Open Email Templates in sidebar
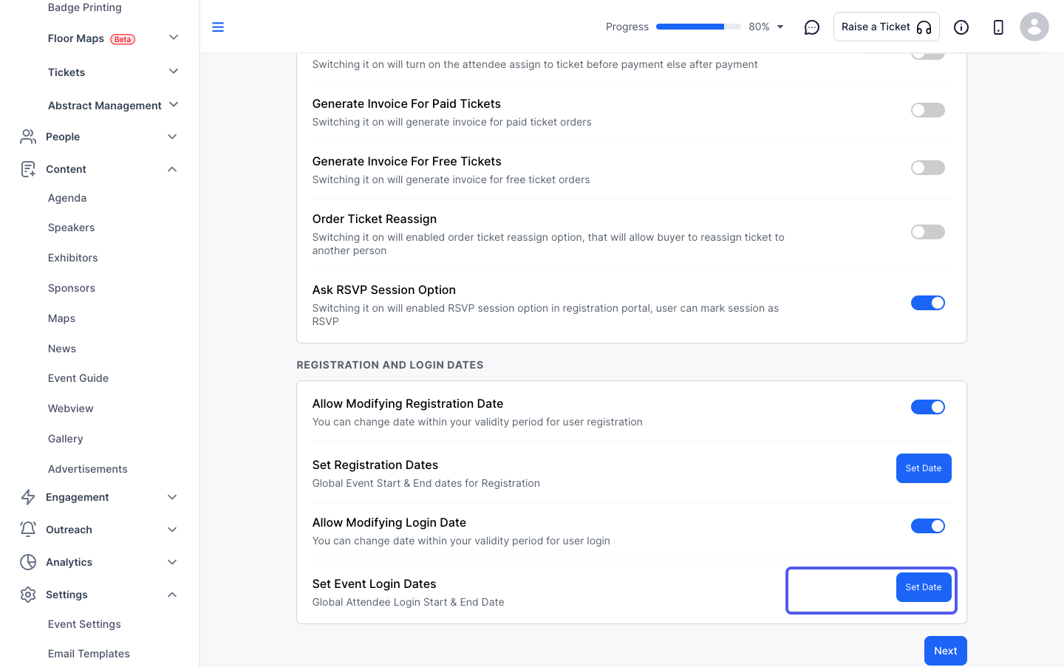 pos(89,654)
